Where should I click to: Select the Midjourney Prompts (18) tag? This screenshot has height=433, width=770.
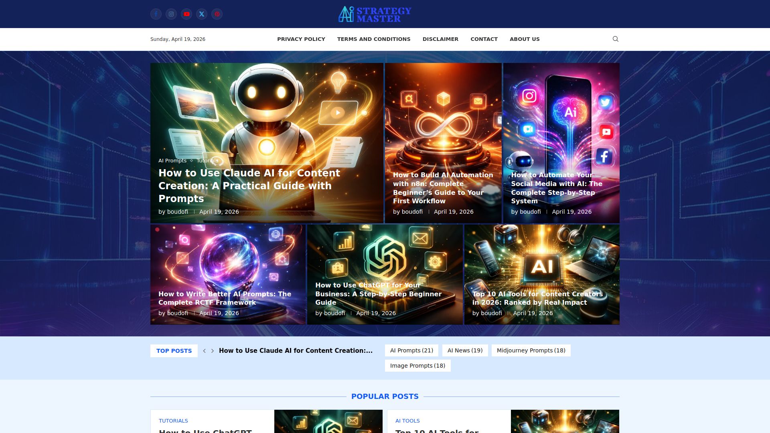531,350
